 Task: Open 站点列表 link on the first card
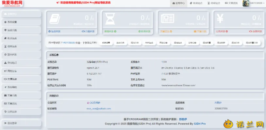pyautogui.click(x=55, y=31)
